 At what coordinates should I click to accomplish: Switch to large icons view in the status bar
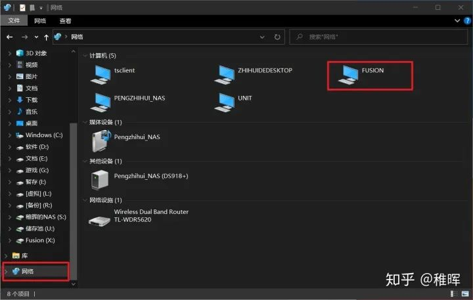[x=465, y=293]
